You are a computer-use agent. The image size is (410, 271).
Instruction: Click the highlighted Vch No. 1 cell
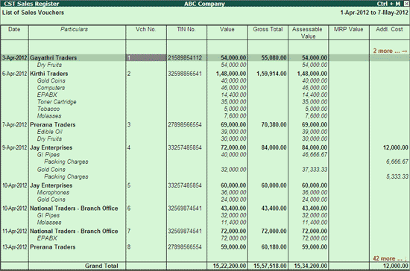coord(146,57)
